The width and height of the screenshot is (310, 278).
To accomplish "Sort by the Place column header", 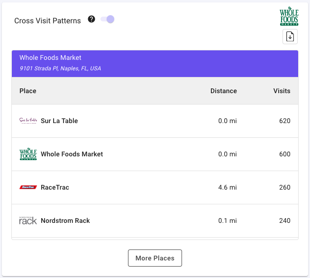I will 28,91.
